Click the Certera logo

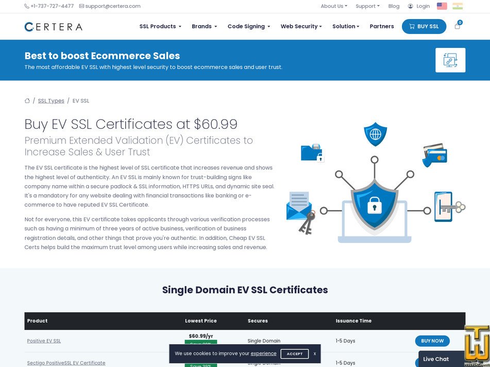point(53,26)
